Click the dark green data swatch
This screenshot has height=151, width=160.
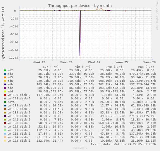coord(5,102)
